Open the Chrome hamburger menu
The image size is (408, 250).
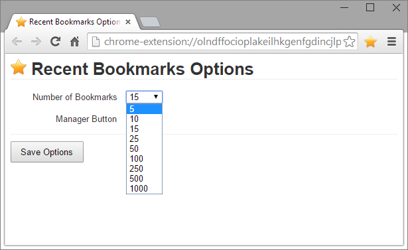(391, 42)
